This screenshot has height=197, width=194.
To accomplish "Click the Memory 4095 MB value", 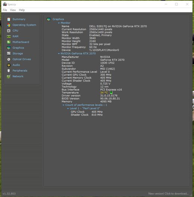I will [x=106, y=102].
